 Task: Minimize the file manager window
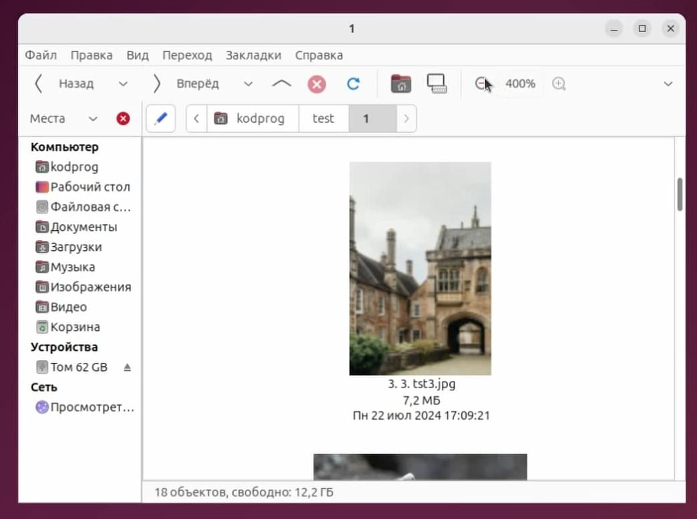(x=614, y=29)
